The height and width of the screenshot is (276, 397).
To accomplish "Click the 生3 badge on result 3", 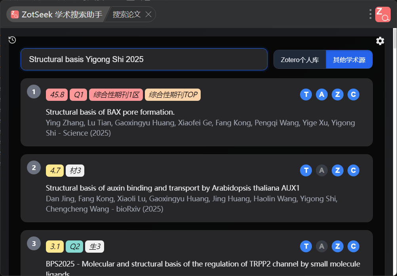I will 95,246.
